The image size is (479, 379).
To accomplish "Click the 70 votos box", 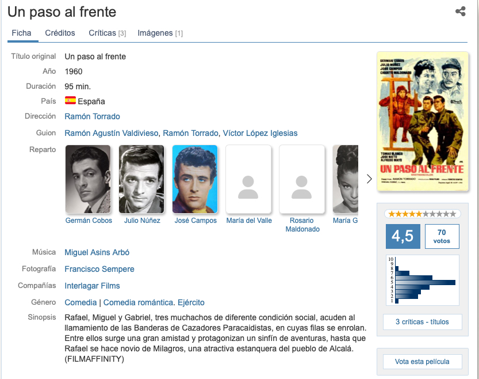I will [442, 236].
